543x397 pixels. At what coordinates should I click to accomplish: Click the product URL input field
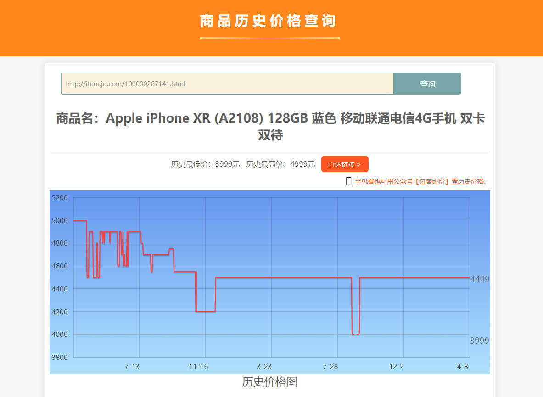(227, 84)
